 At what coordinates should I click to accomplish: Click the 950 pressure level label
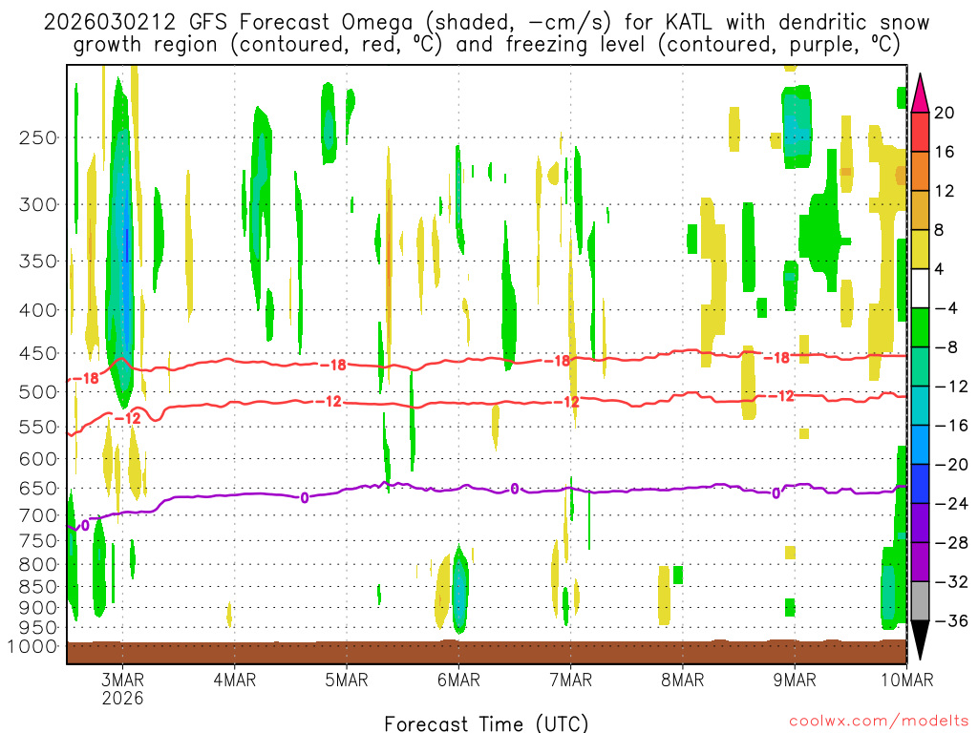tap(38, 628)
